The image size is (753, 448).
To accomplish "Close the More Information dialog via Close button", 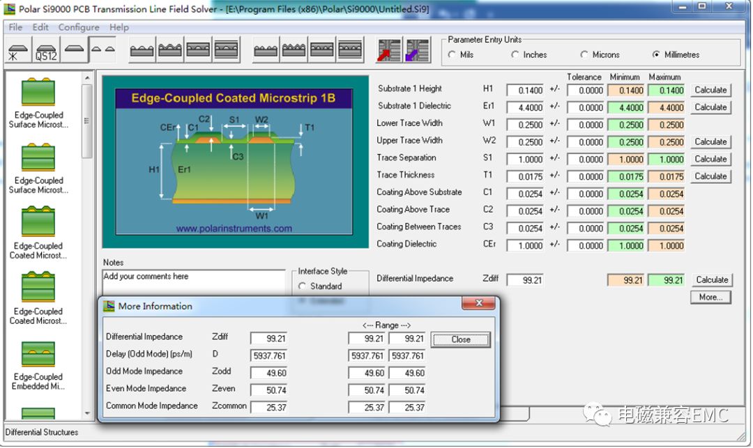I will 461,339.
